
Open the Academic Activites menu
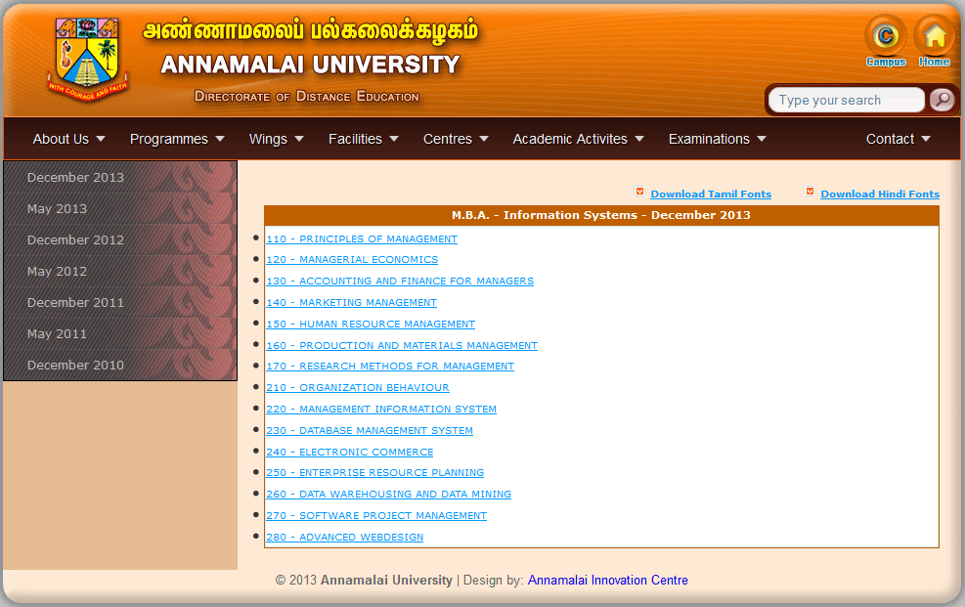(x=570, y=139)
